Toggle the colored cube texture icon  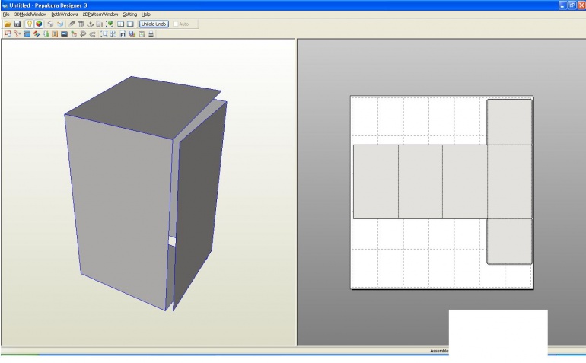pos(39,24)
